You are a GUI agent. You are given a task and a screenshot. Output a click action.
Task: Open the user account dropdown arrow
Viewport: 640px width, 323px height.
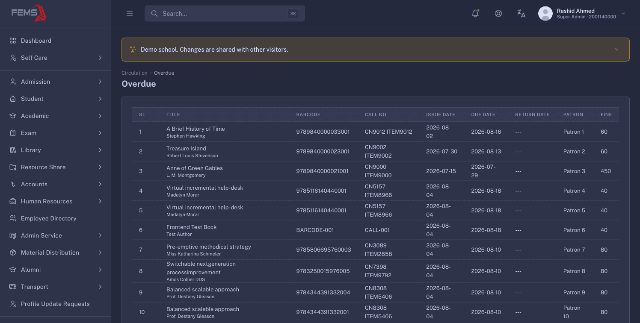[x=623, y=14]
